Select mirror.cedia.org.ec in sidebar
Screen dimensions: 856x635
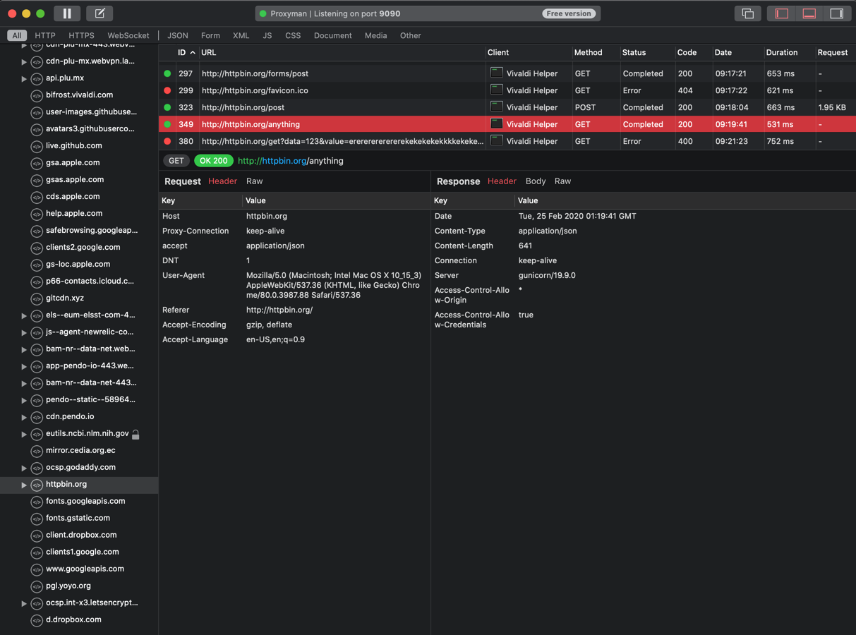pyautogui.click(x=80, y=450)
